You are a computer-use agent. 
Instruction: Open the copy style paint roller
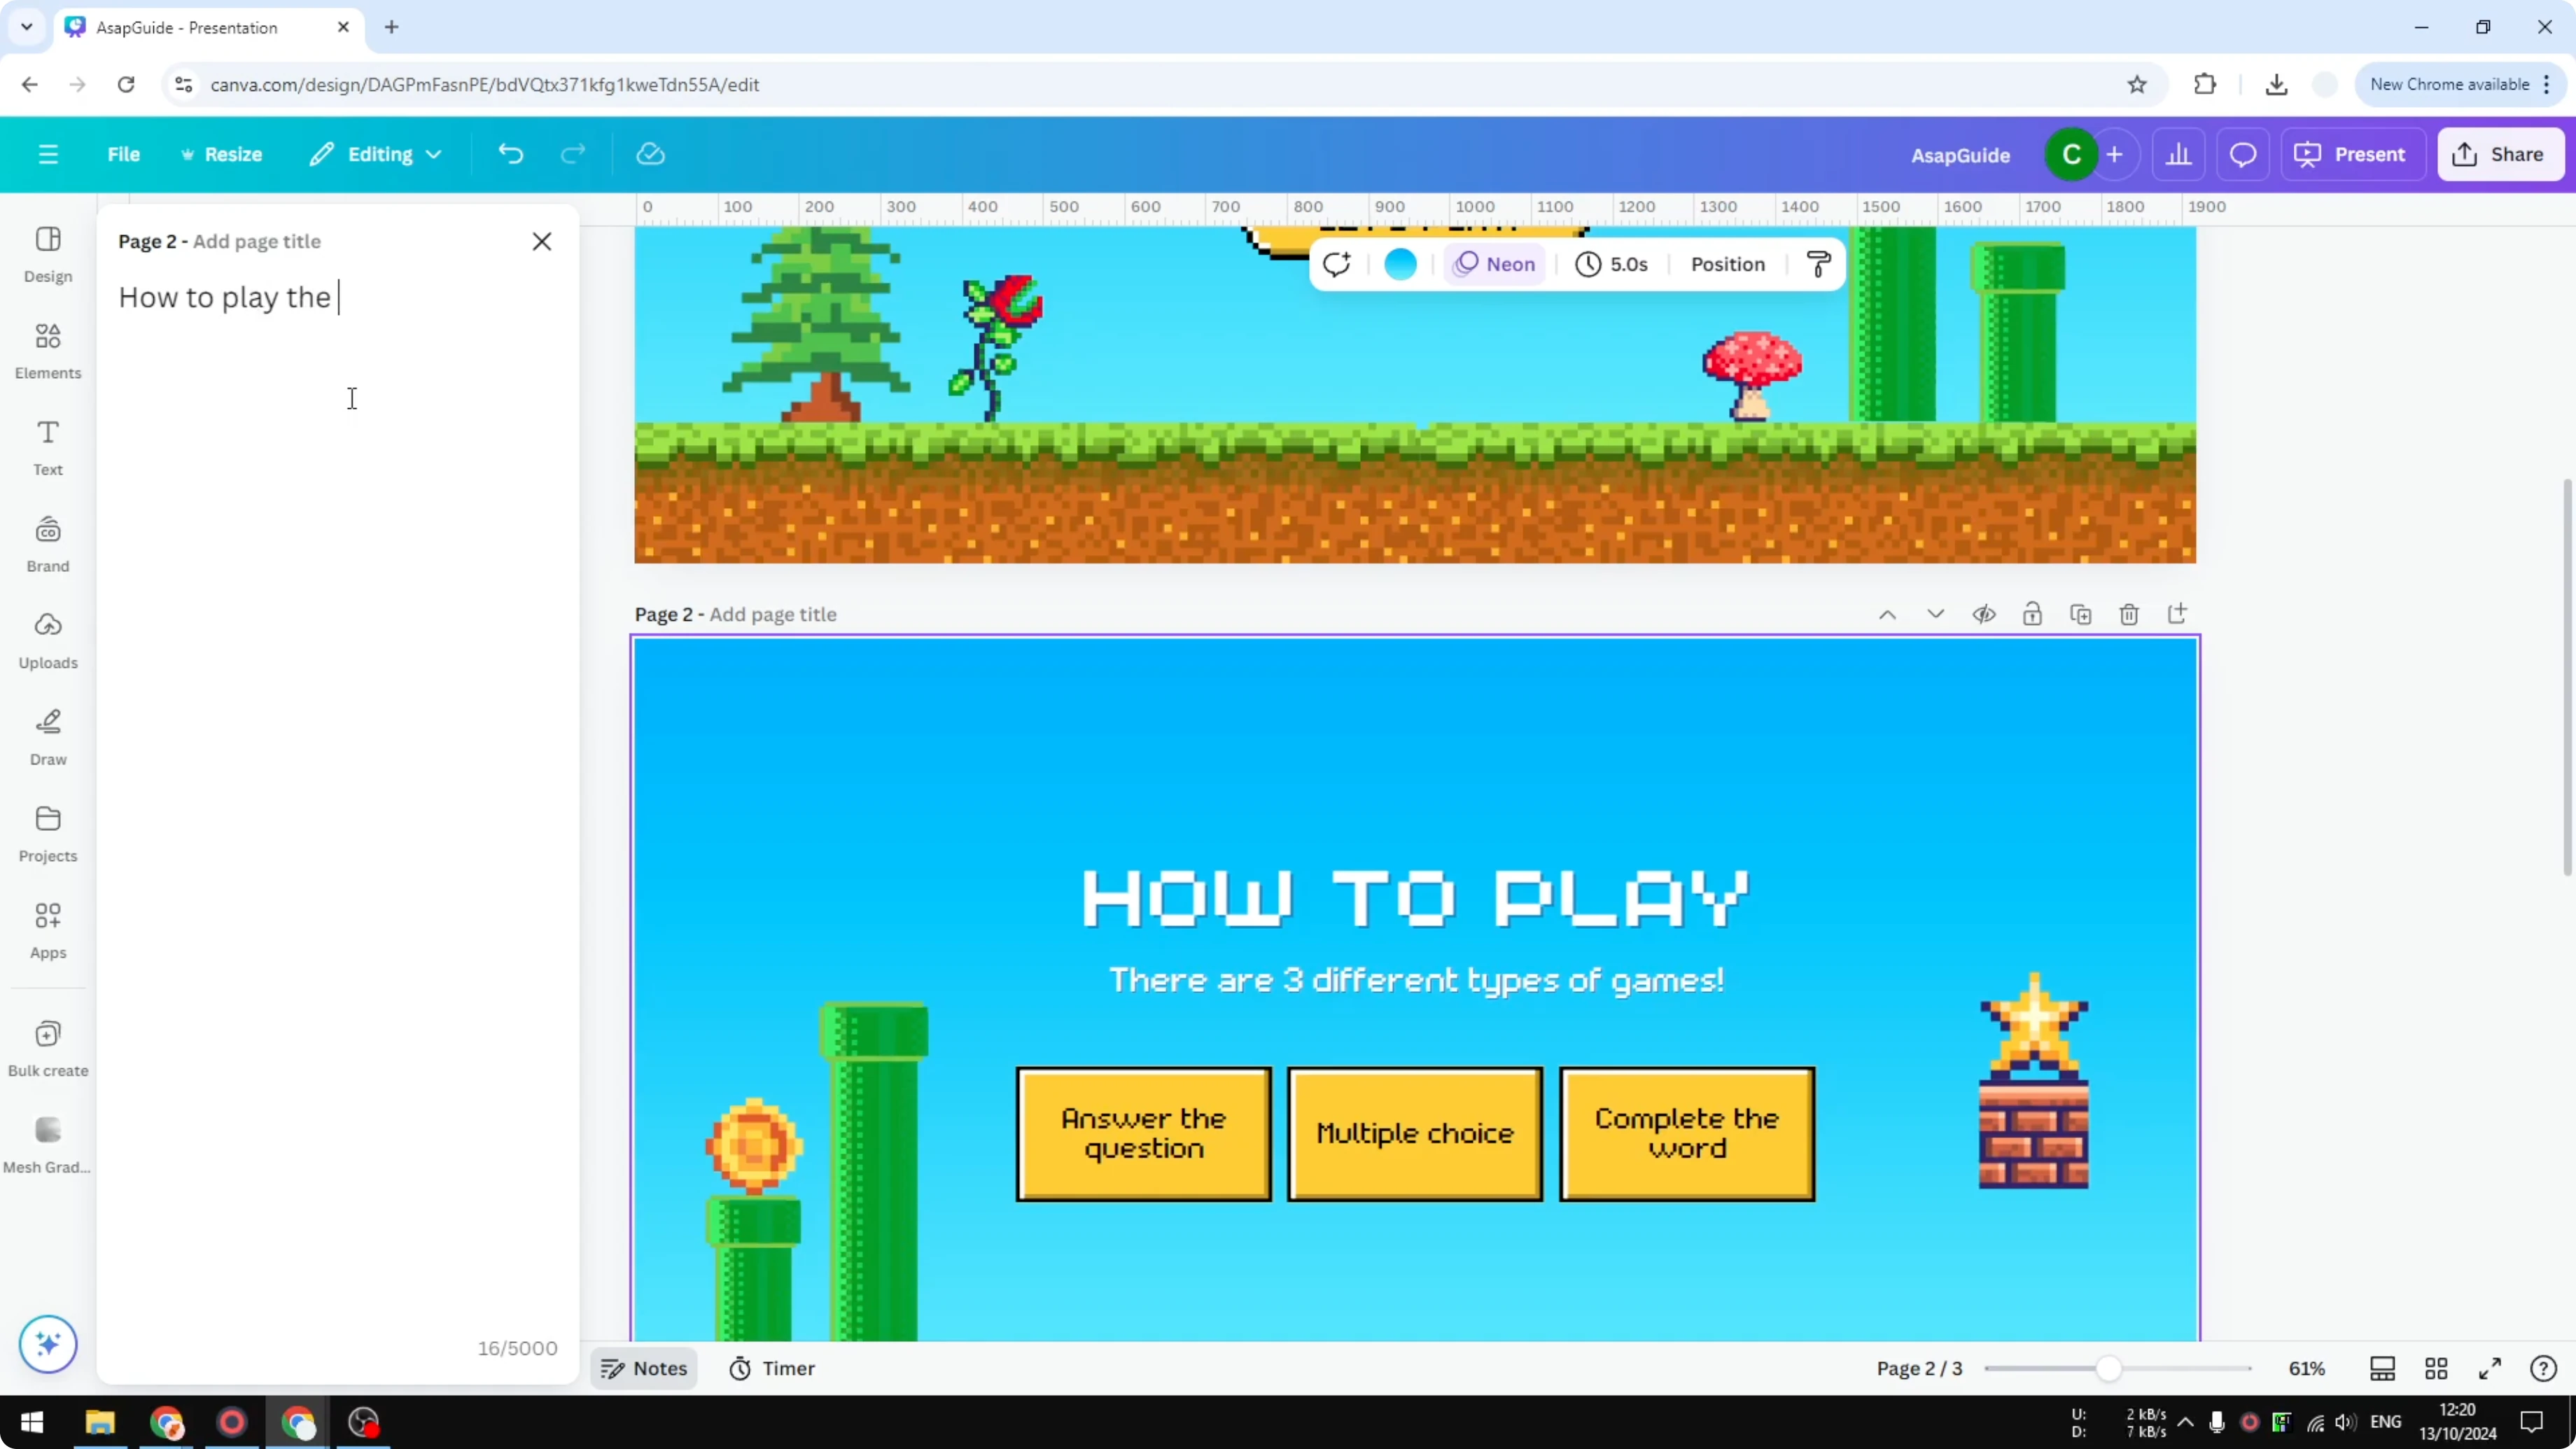coord(1819,264)
